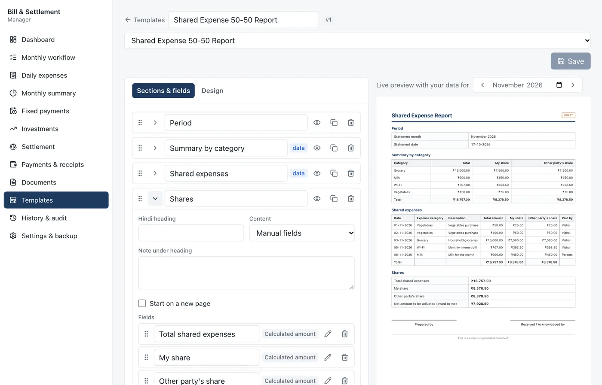Enable Start on a new page
The width and height of the screenshot is (602, 385).
(x=142, y=303)
